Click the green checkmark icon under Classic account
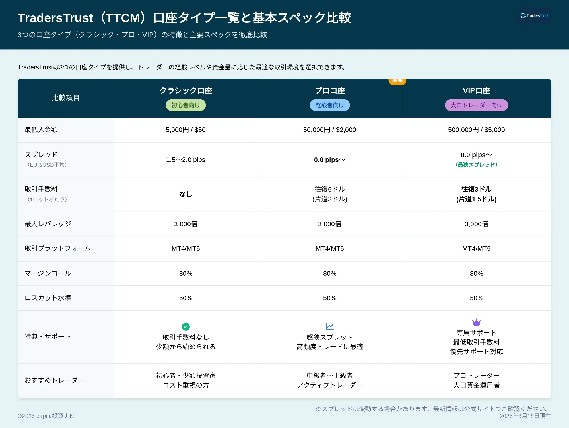This screenshot has height=428, width=569. pos(185,326)
